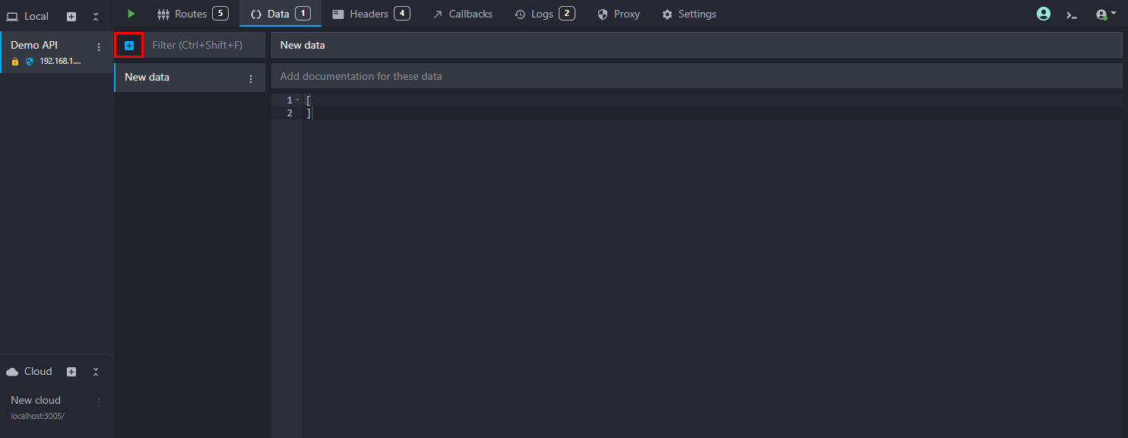Open the teal user account icon
This screenshot has height=438, width=1128.
point(1044,14)
